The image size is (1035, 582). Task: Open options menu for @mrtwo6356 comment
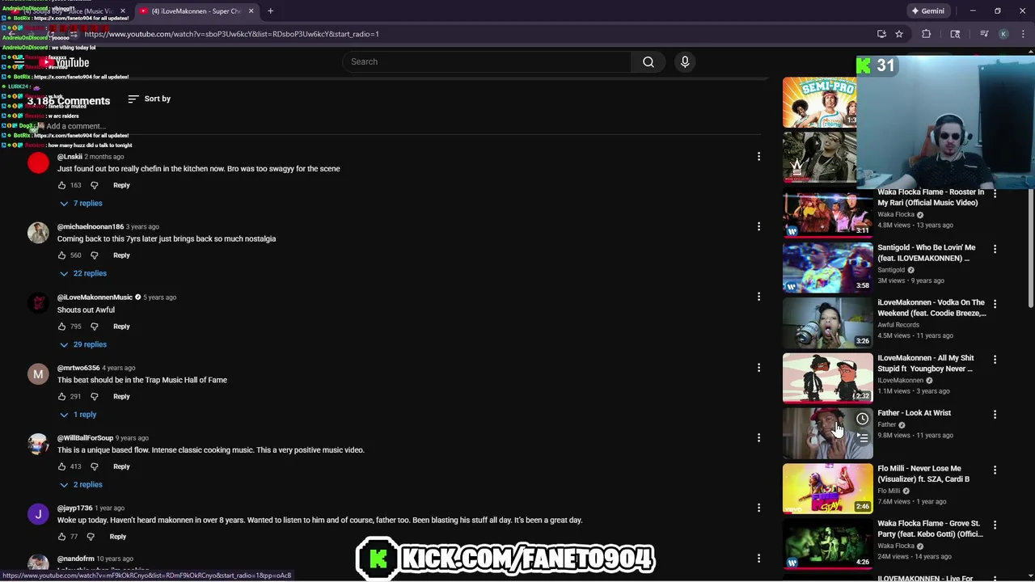[758, 367]
